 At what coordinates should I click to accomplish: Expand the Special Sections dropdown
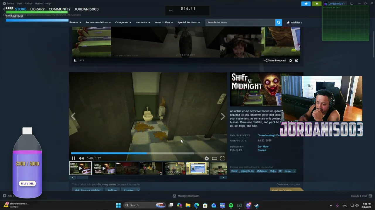pyautogui.click(x=188, y=22)
